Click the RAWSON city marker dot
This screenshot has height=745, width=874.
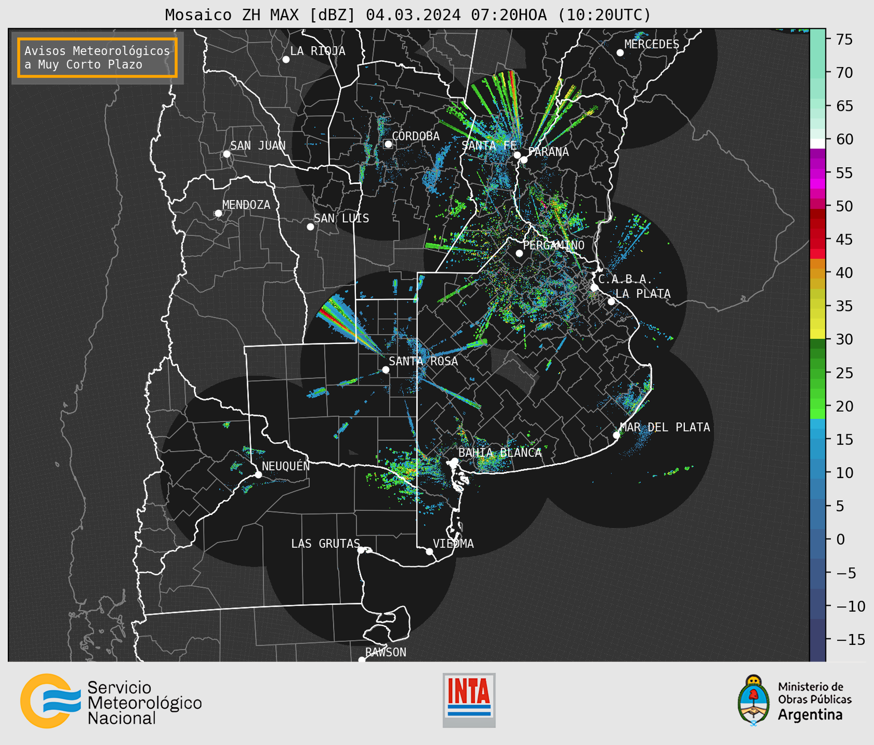[x=362, y=660]
